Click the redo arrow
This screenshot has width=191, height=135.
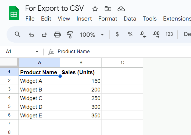coord(44,35)
